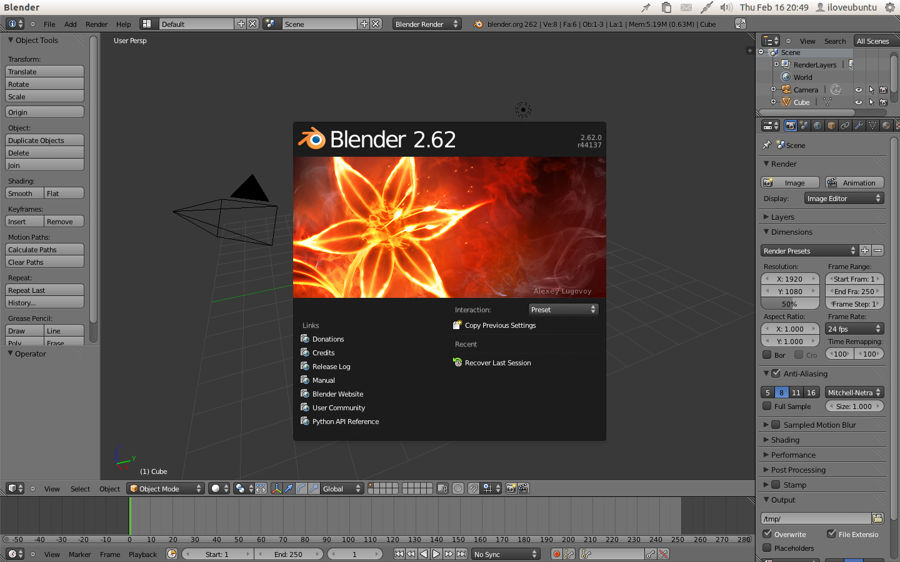
Task: Switch to the All Scenes outliner view
Action: [x=874, y=41]
